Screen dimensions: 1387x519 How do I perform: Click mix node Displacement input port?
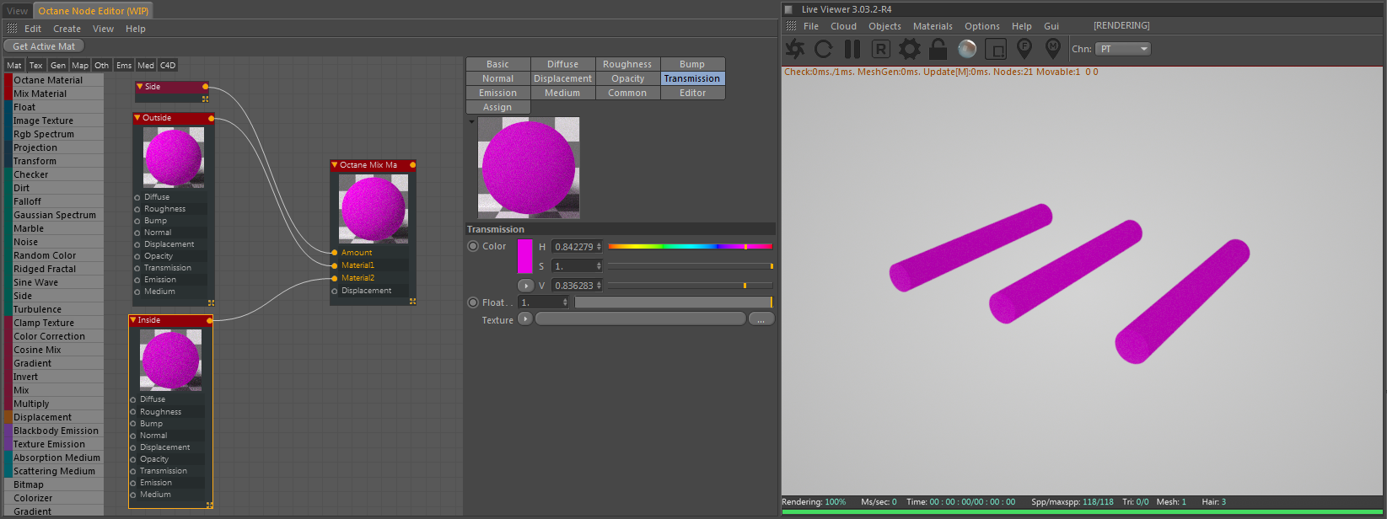click(335, 291)
